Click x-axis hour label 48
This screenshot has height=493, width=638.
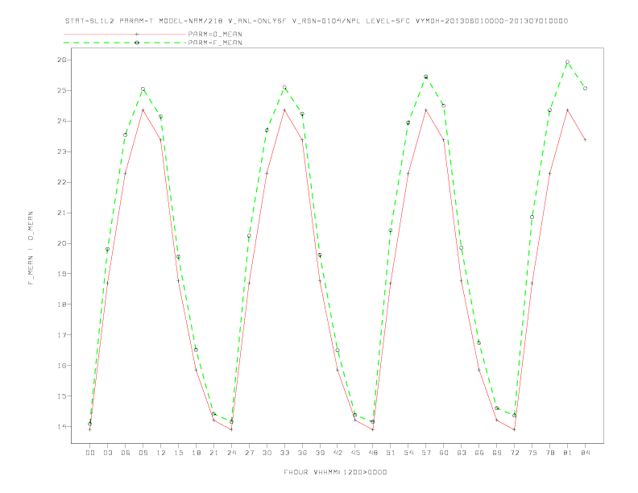(x=373, y=453)
